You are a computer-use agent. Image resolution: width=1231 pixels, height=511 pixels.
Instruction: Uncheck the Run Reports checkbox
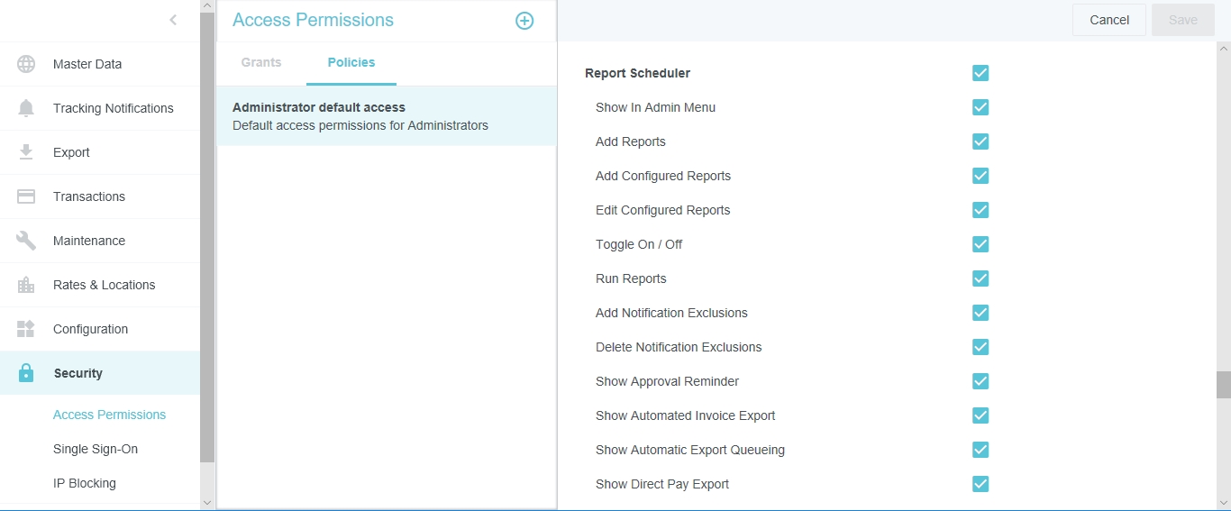(980, 278)
